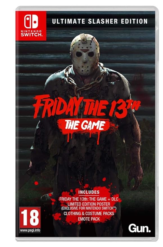Click the red Friday the 13th title logo

(x=87, y=106)
